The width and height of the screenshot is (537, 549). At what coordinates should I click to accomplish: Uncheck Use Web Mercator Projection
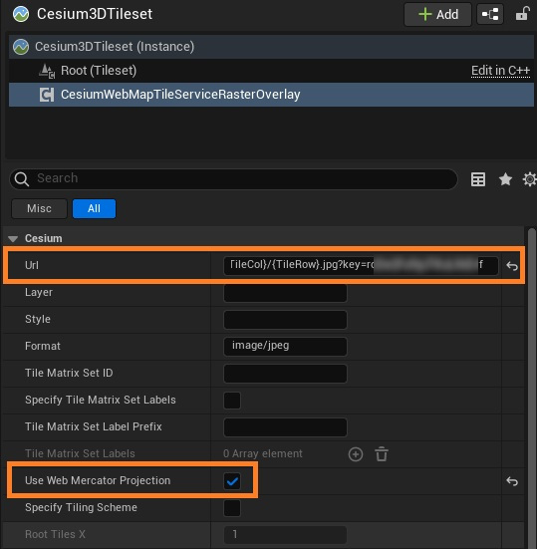coord(232,481)
